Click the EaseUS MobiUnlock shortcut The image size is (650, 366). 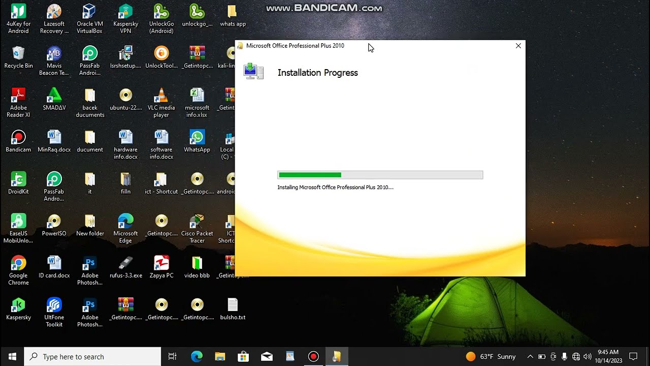18,229
